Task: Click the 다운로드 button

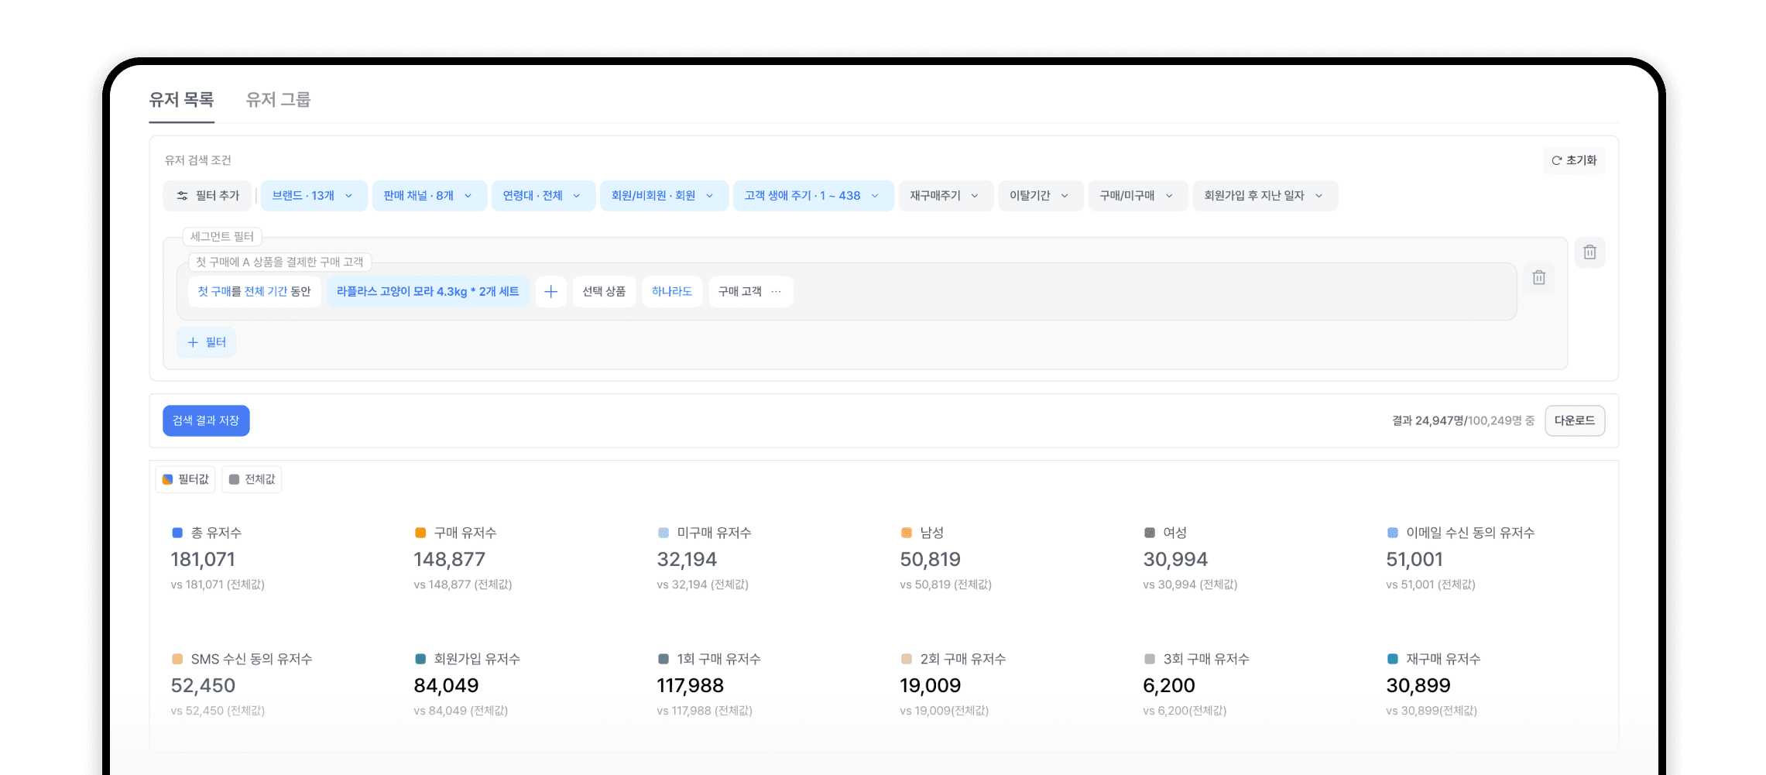Action: [1575, 420]
